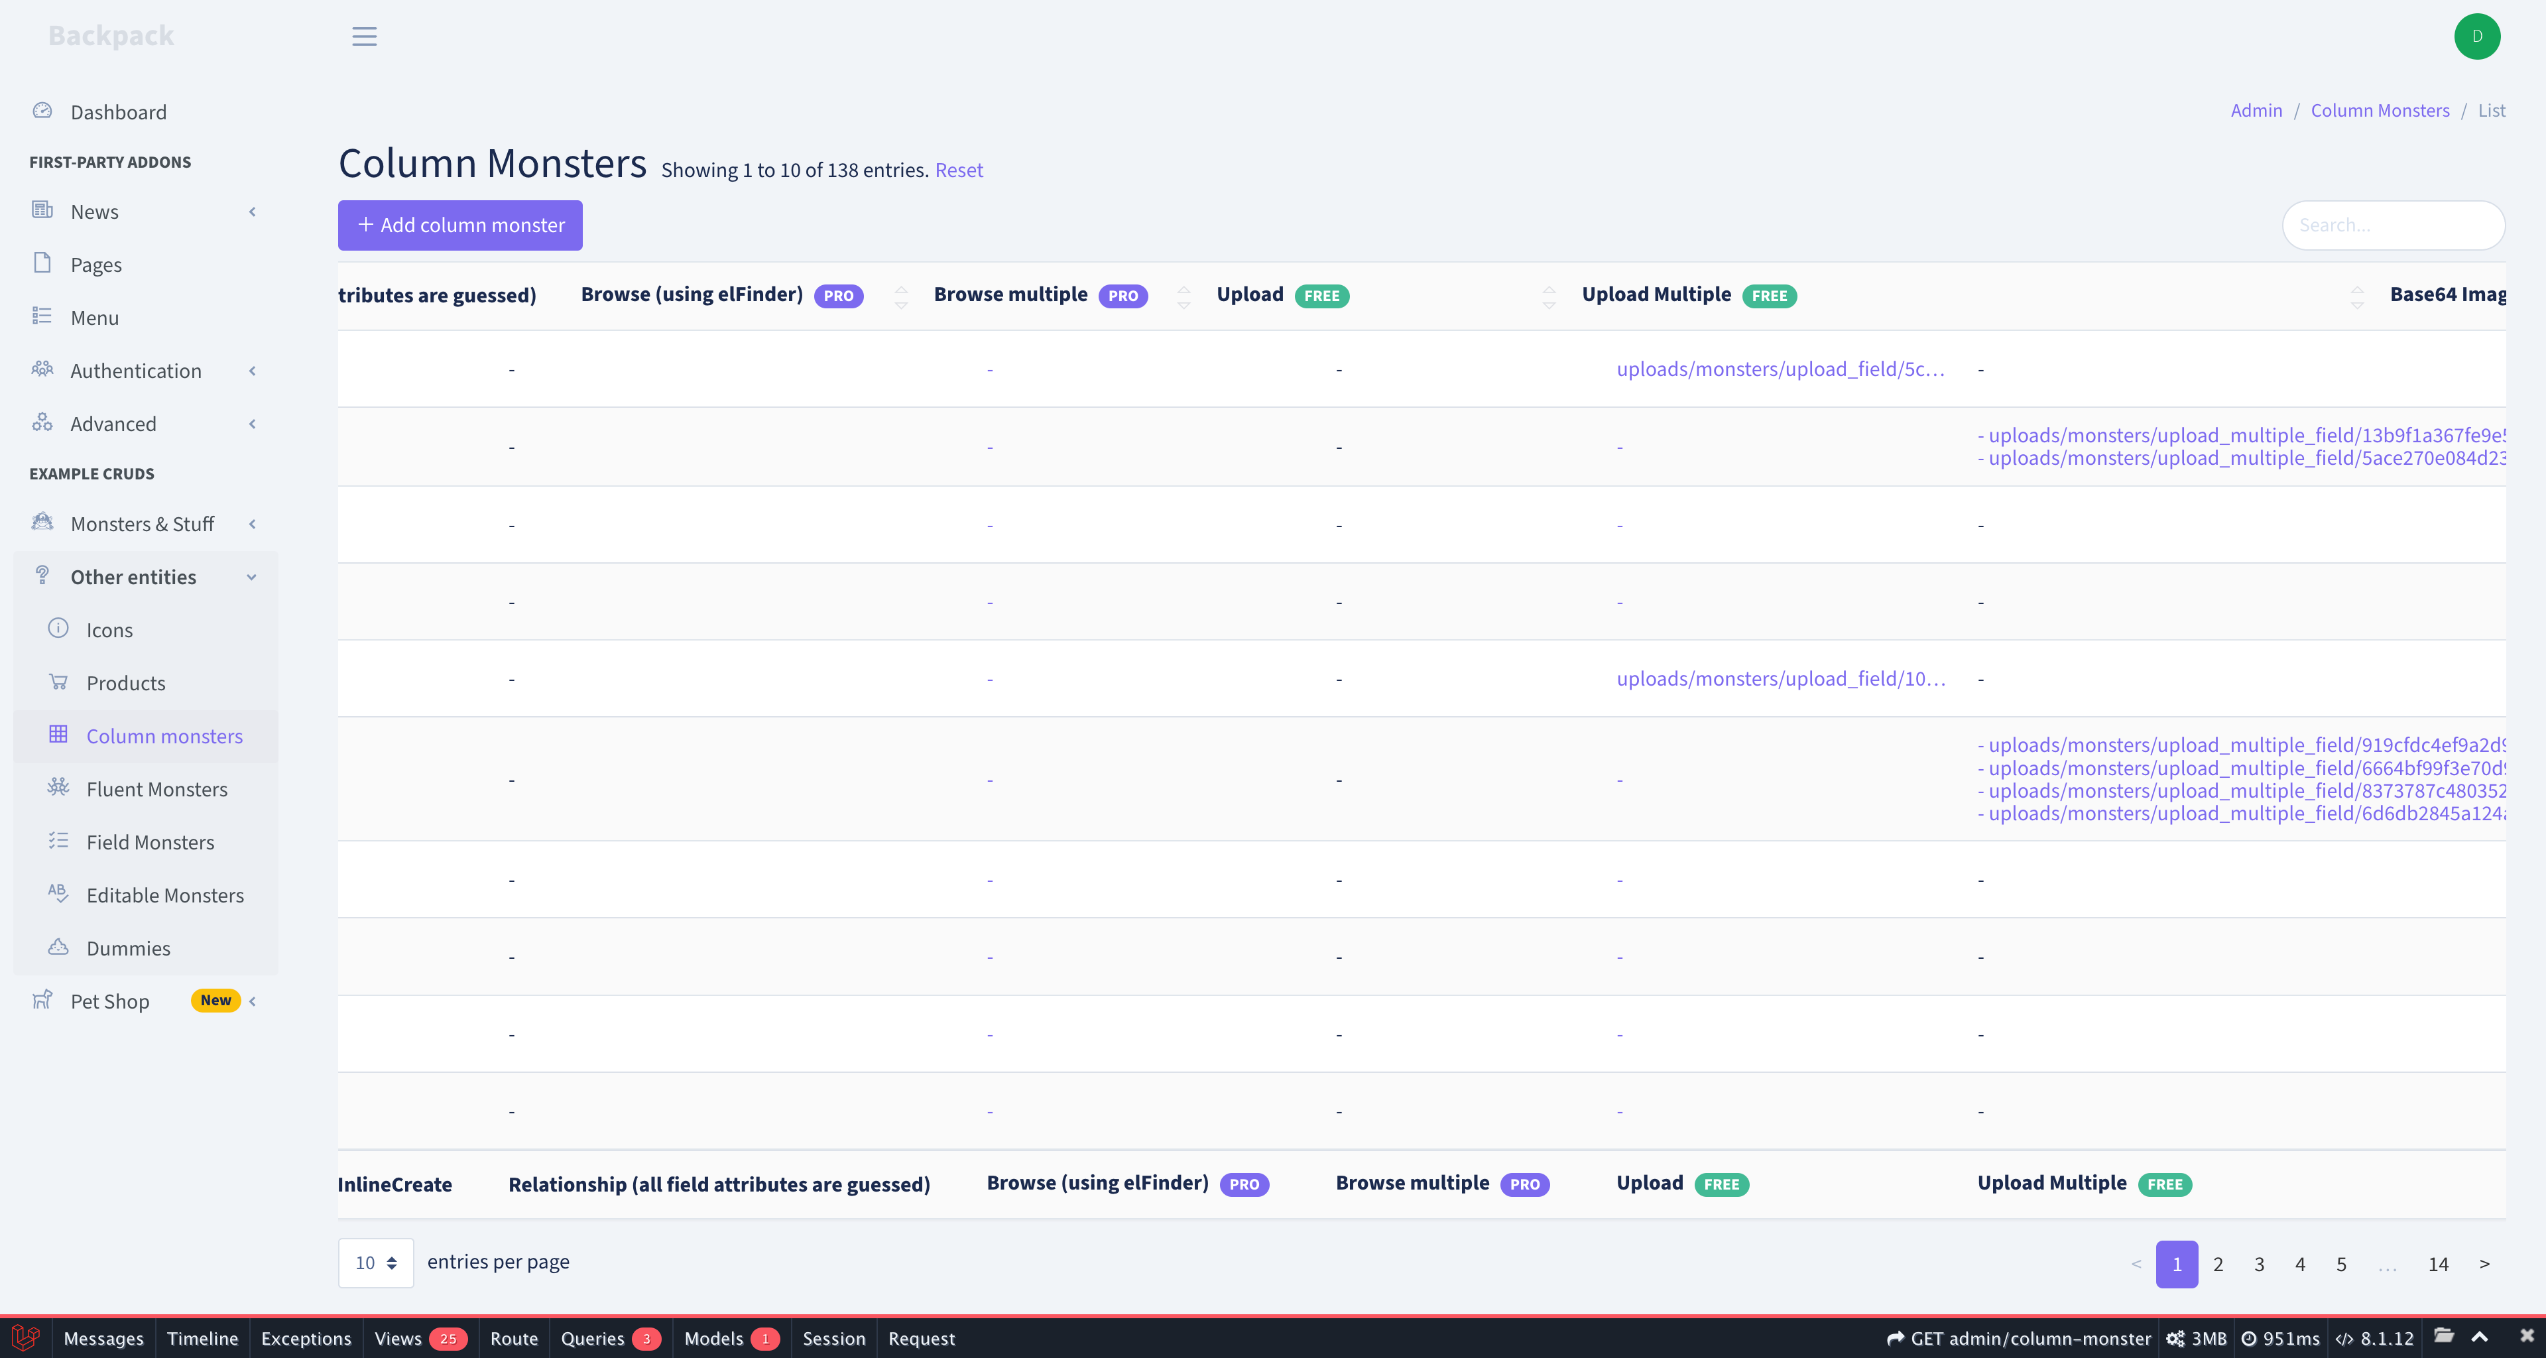Viewport: 2546px width, 1358px height.
Task: Click the Reset link next to entries count
Action: [x=957, y=169]
